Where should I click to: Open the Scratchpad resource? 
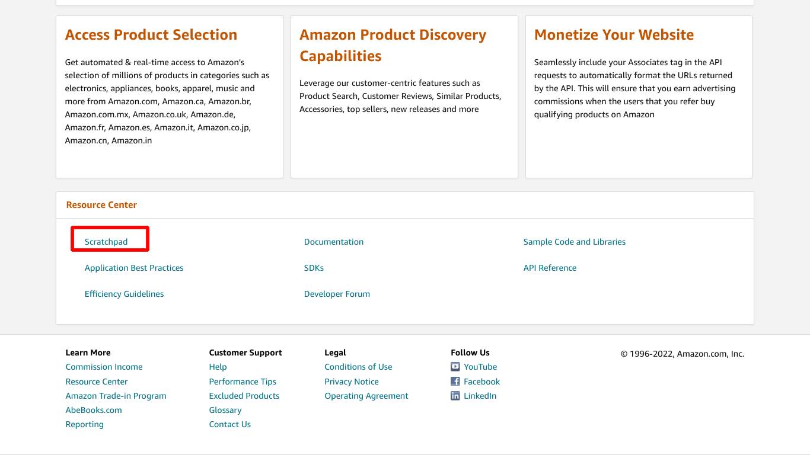(107, 241)
